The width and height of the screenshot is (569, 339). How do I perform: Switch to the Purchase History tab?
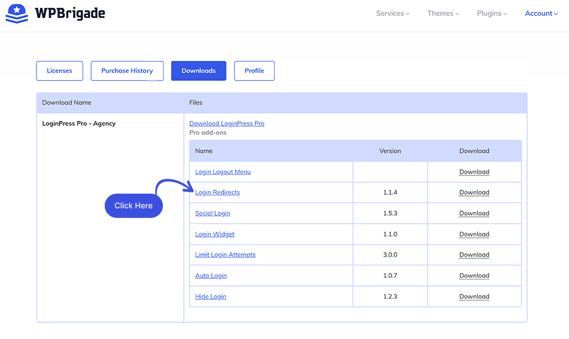click(127, 70)
